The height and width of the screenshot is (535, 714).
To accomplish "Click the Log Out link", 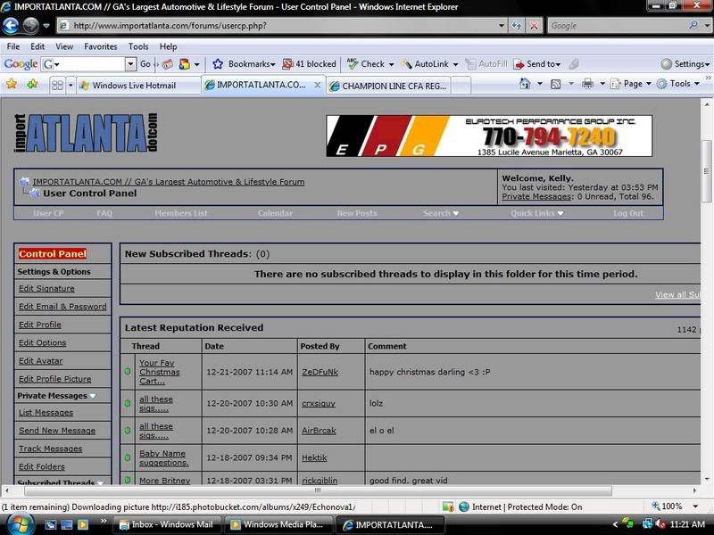I will pyautogui.click(x=627, y=213).
